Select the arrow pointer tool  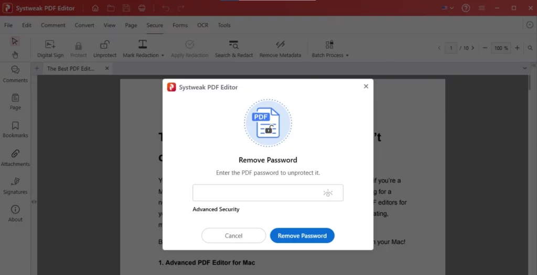pos(14,41)
